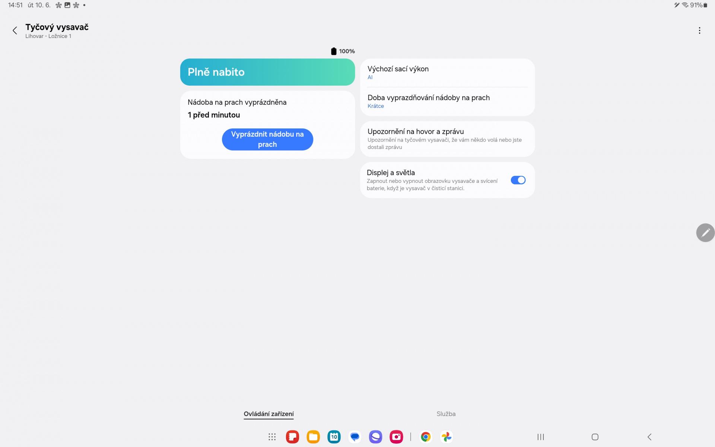Go back using the top-left arrow
Screen dimensions: 715x447
tap(15, 31)
